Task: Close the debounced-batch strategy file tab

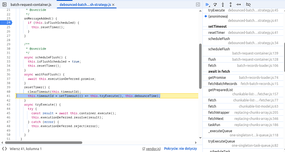Action: (x=113, y=5)
